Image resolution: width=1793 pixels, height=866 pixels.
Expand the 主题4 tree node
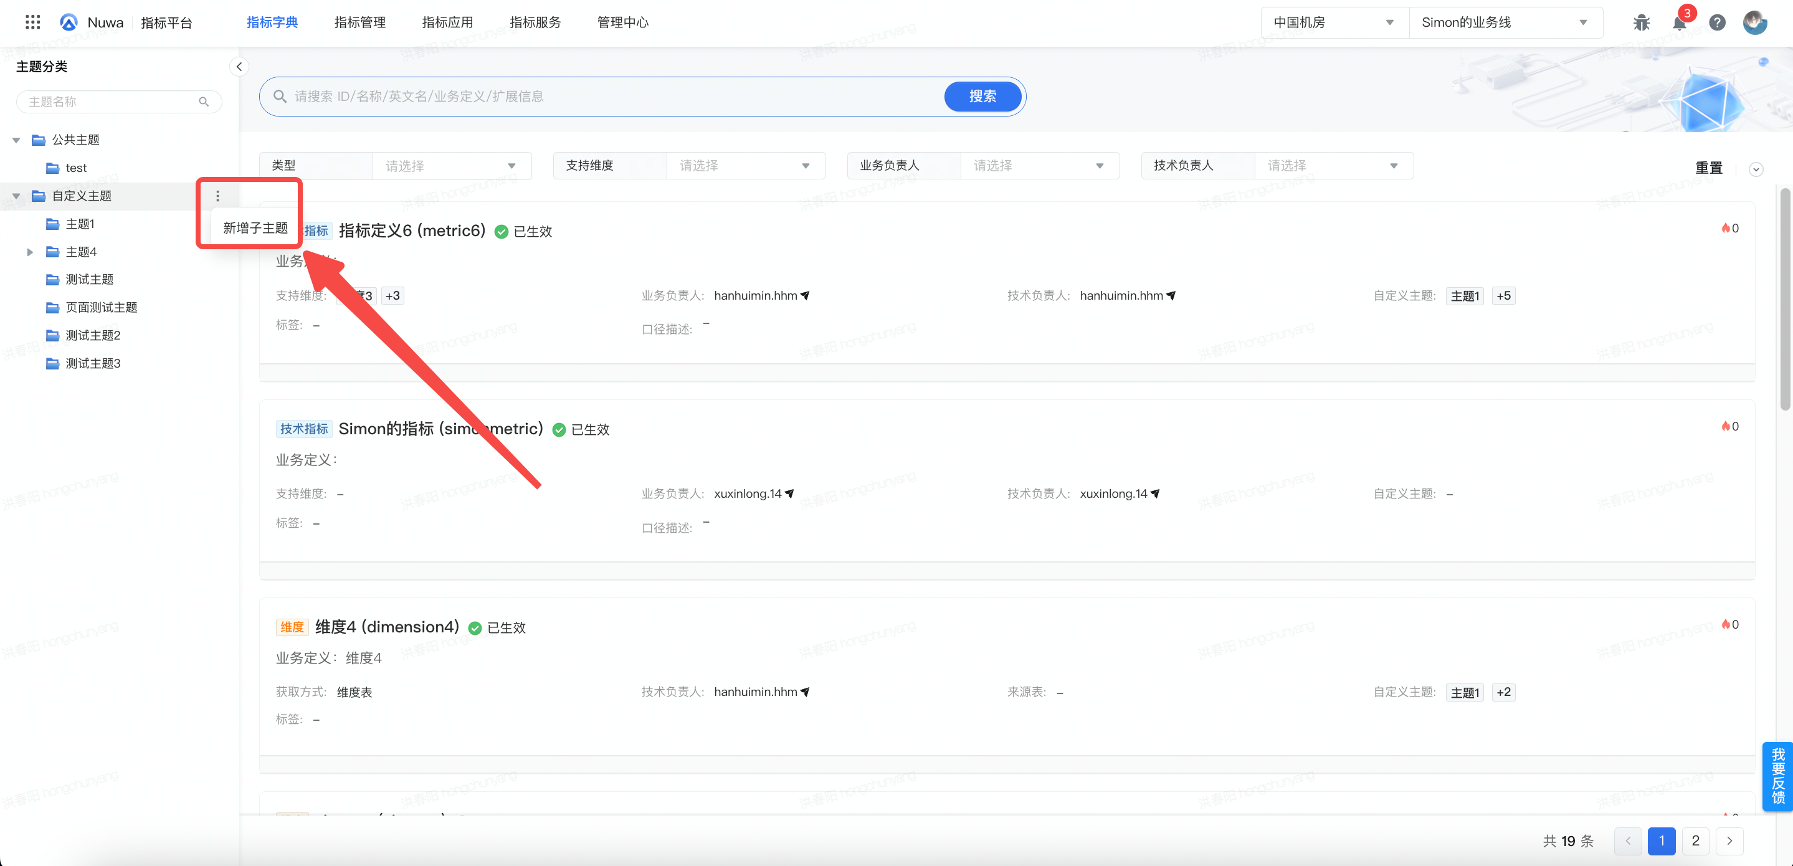coord(30,252)
